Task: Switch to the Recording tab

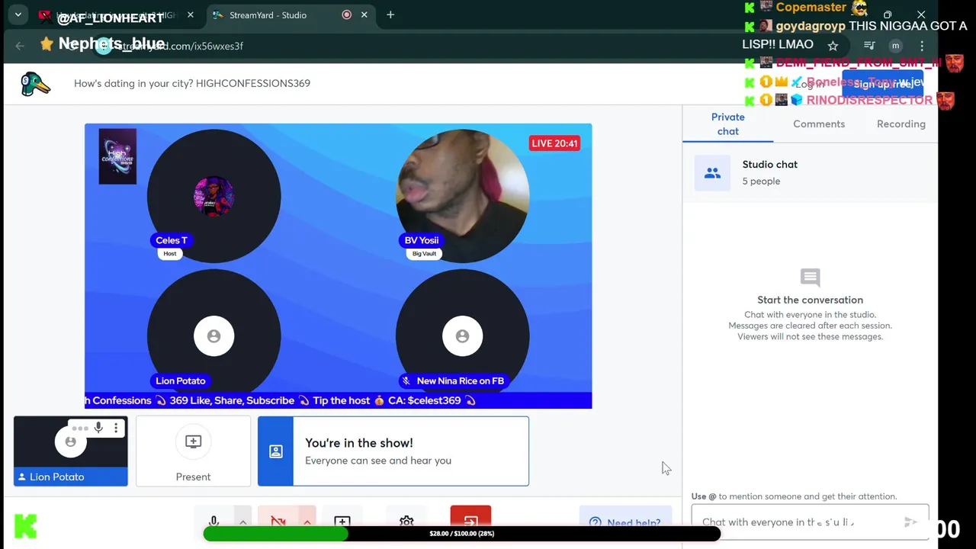Action: (901, 124)
